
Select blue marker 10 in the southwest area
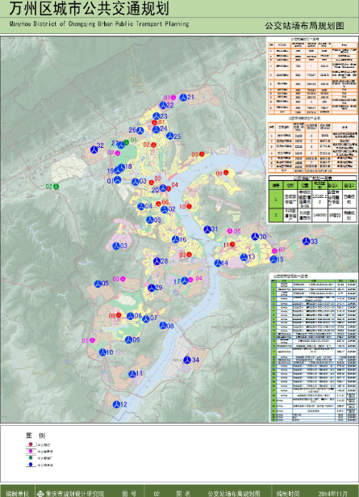(x=102, y=352)
